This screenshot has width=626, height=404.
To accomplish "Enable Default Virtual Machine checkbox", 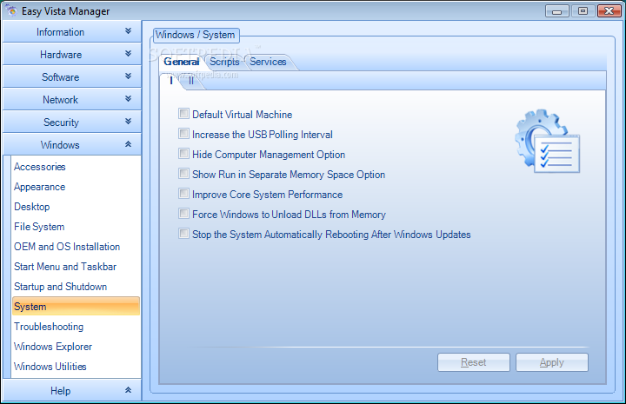I will tap(183, 114).
